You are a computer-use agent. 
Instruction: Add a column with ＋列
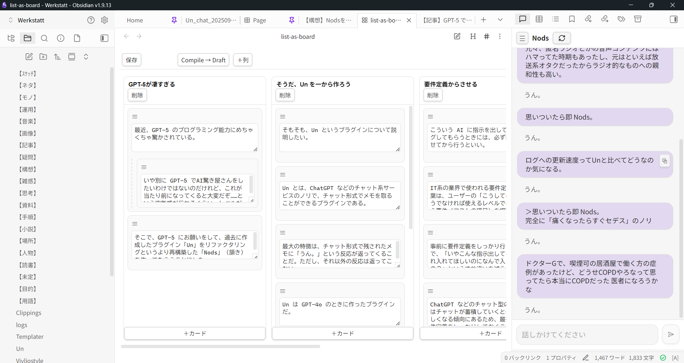[x=243, y=60]
